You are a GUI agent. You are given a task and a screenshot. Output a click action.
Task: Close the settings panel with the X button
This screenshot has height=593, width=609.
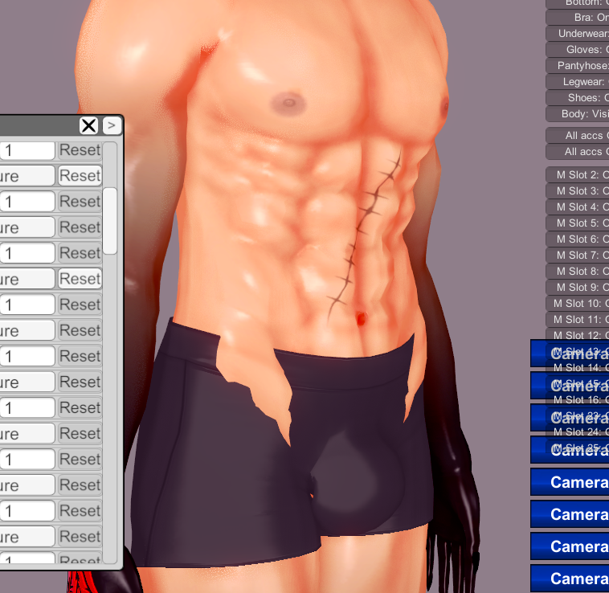pyautogui.click(x=88, y=125)
